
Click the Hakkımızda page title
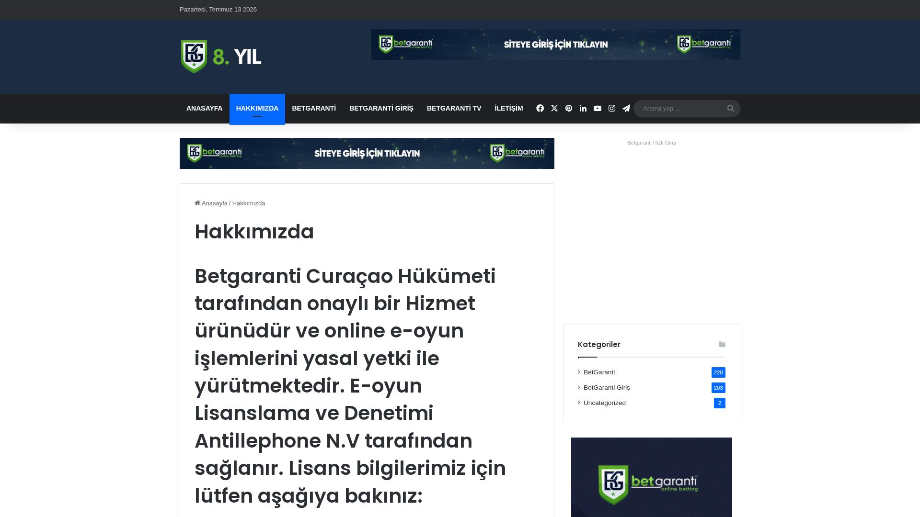click(254, 232)
